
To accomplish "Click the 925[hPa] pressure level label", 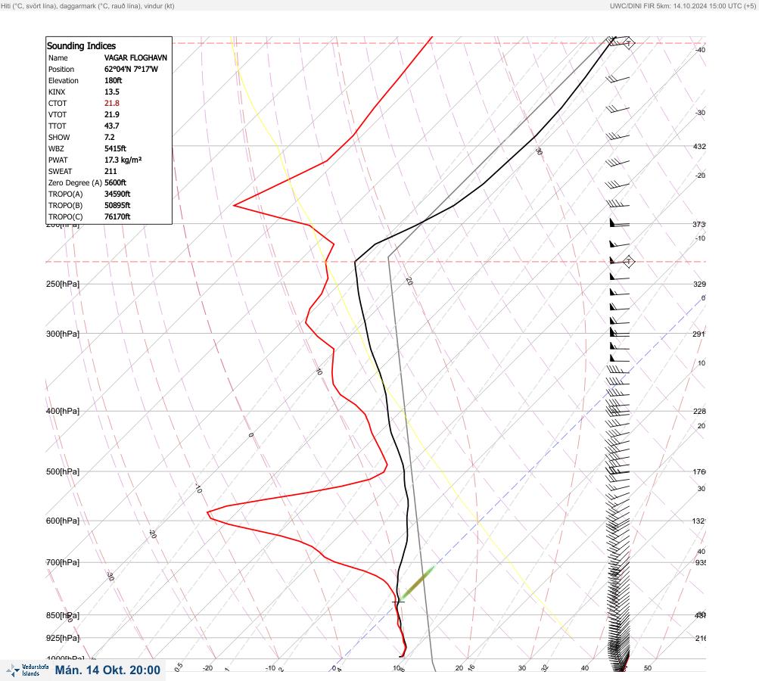I will tap(63, 638).
